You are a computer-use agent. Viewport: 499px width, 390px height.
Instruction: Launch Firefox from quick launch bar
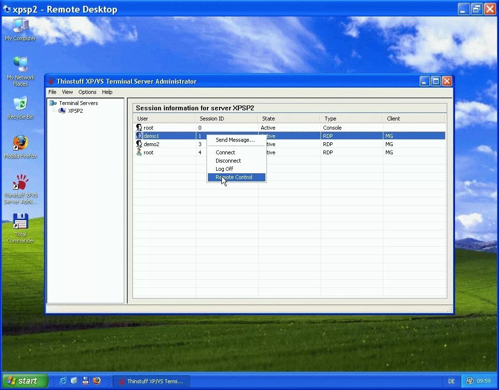(x=97, y=381)
